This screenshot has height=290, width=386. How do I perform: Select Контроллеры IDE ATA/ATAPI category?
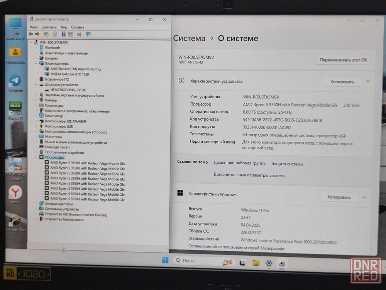point(66,121)
